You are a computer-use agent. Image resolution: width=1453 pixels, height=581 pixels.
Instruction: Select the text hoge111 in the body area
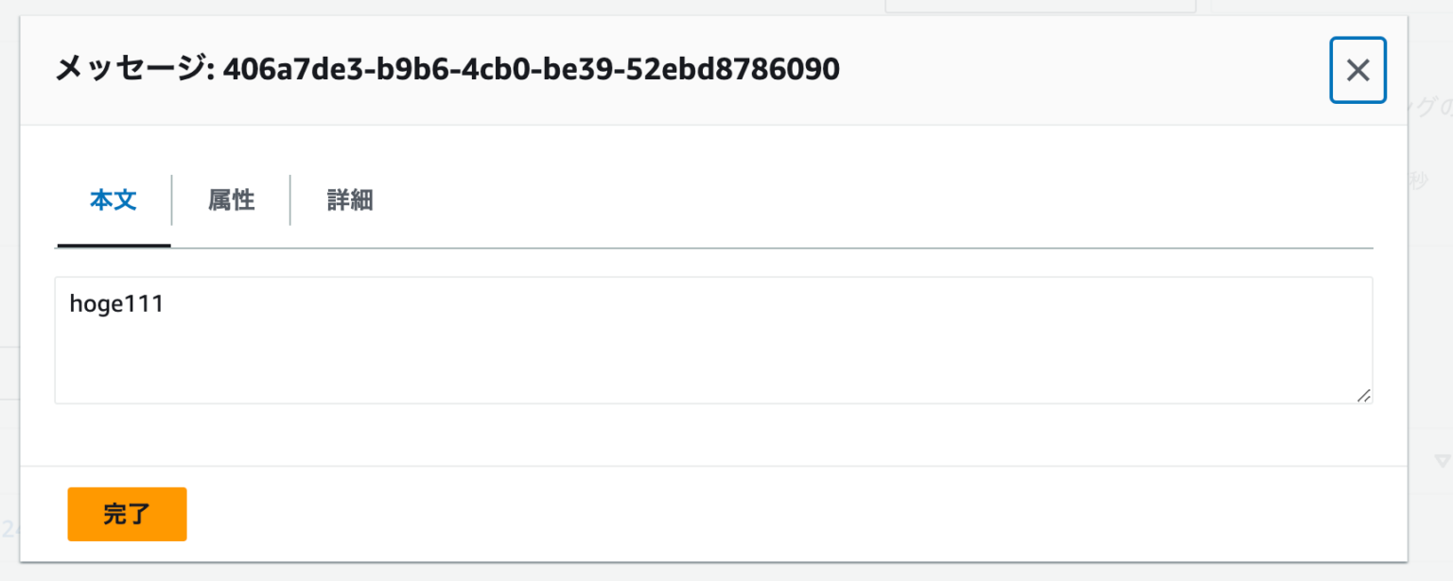(116, 303)
